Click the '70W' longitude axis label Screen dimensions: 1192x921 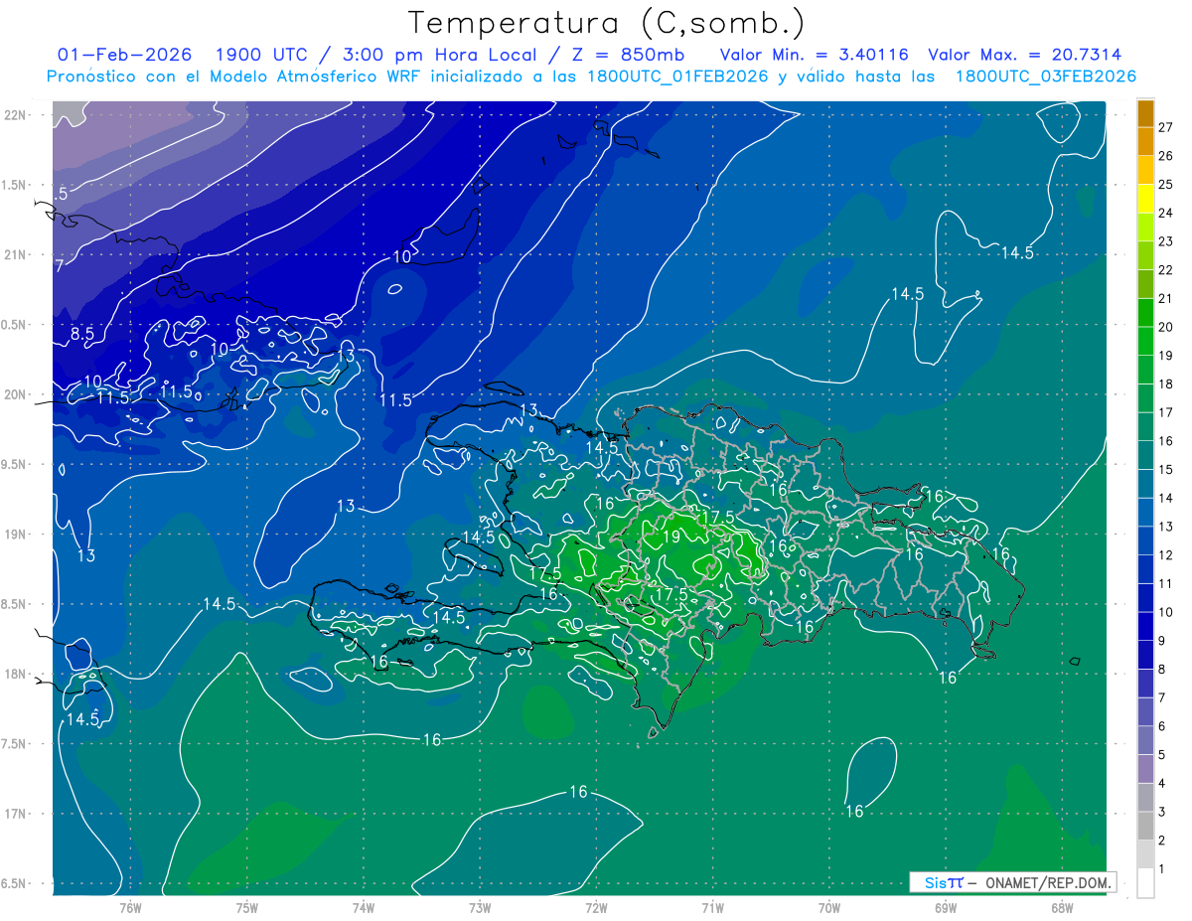(828, 908)
